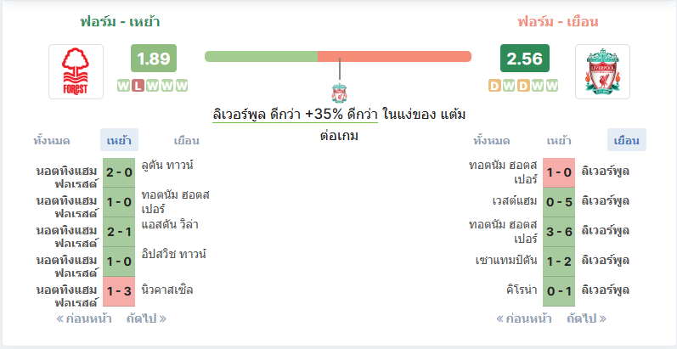Click Forest's red L form badge

pos(138,86)
